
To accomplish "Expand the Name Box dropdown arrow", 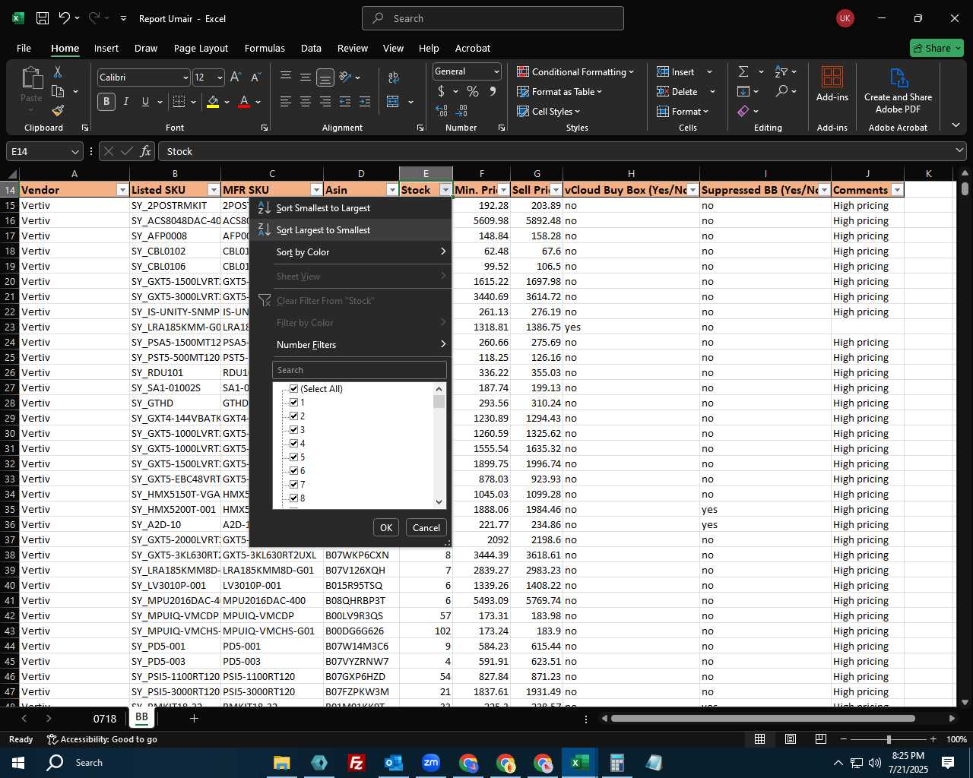I will coord(74,151).
